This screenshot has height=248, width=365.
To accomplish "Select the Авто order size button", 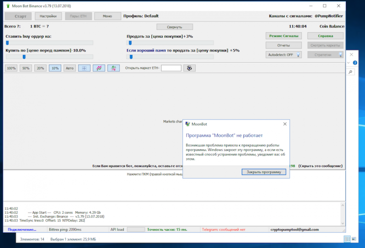I will tap(70, 68).
